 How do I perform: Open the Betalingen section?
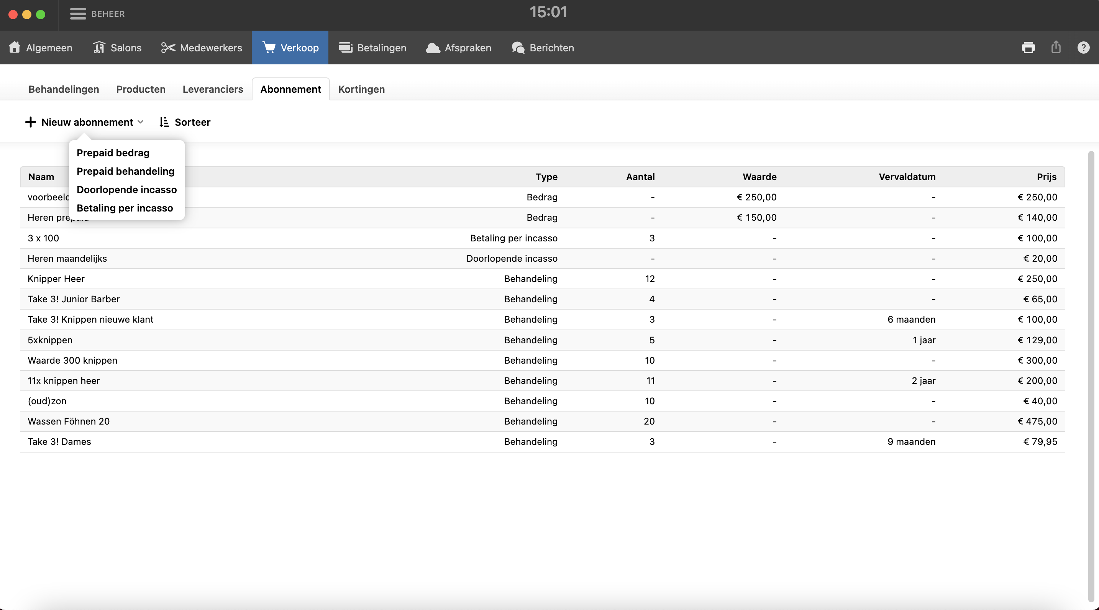point(372,48)
